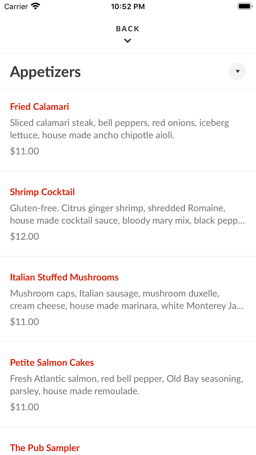Tap the Shrimp Cocktail $12.00 price
This screenshot has width=256, height=455.
coord(25,236)
